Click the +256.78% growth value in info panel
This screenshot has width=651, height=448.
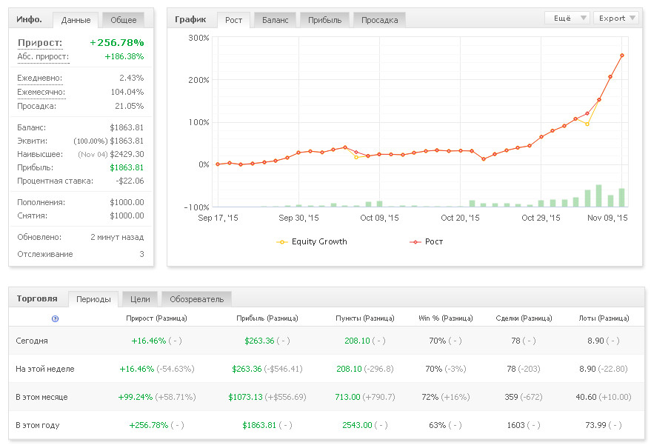tap(117, 43)
